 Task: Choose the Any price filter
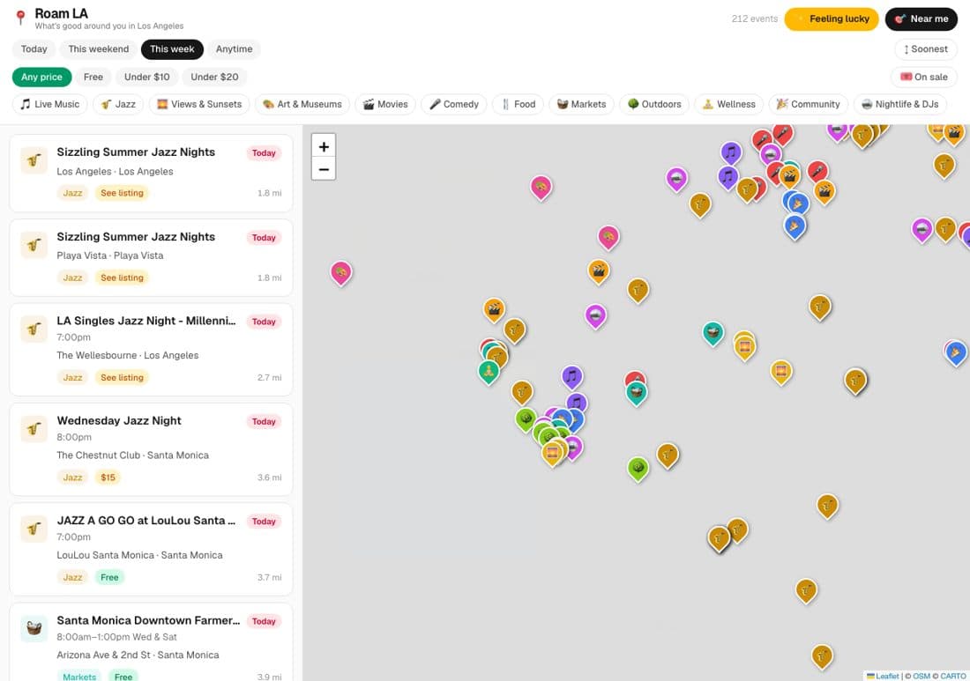(x=41, y=77)
